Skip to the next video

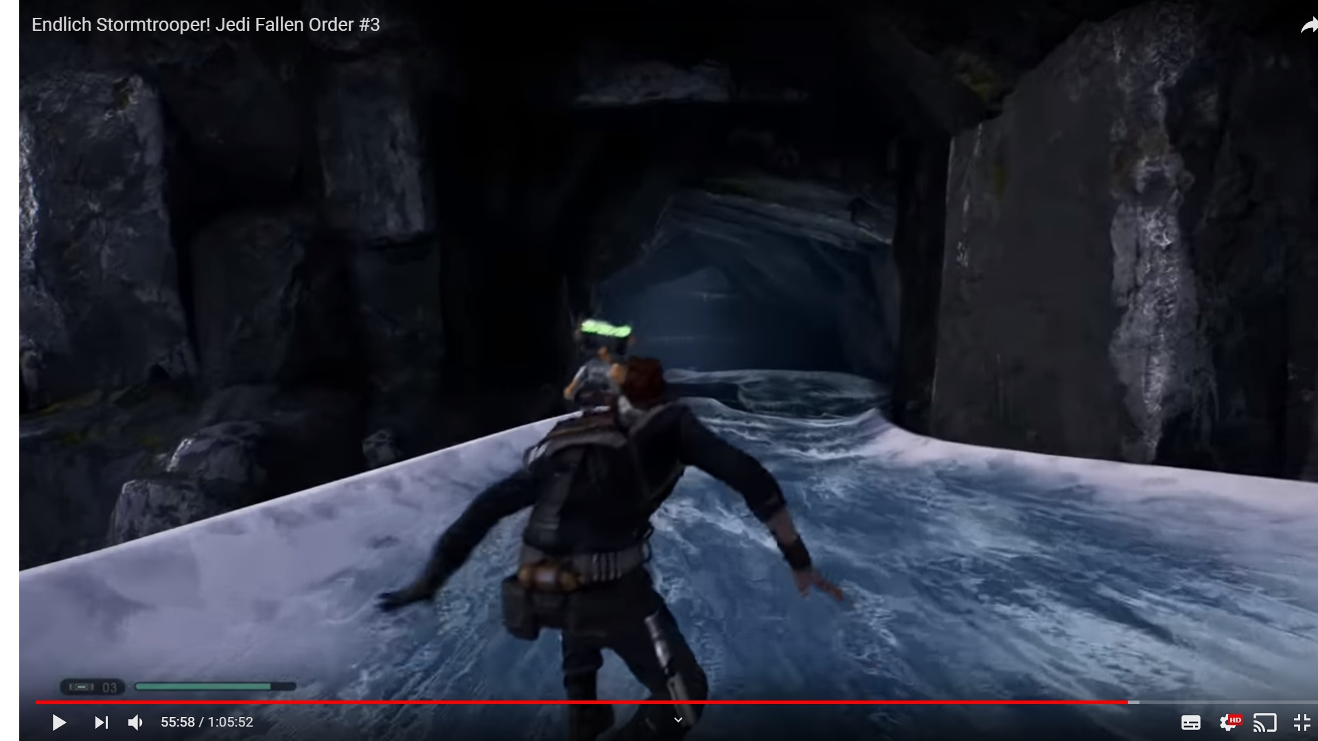tap(101, 722)
